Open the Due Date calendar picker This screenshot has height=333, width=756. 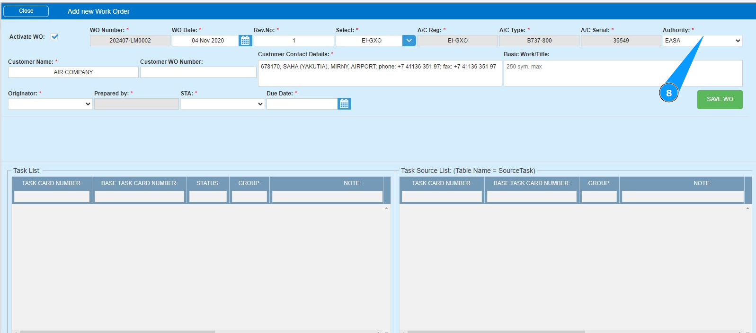(x=344, y=104)
